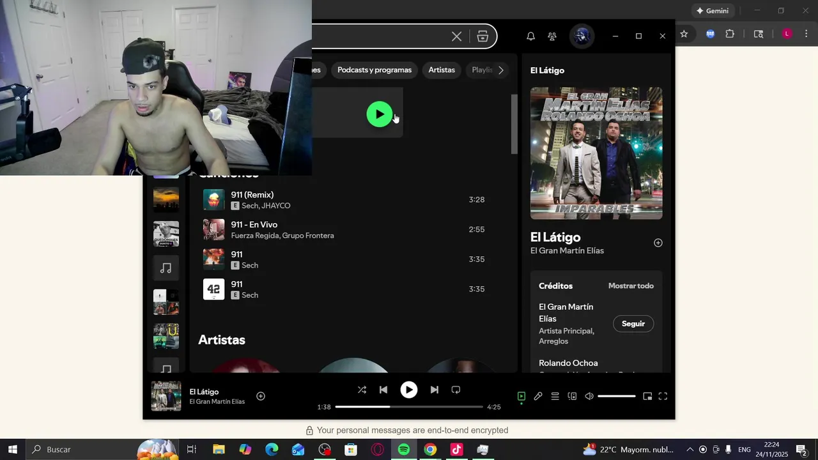818x460 pixels.
Task: Click El Látigo album thumbnail in player bar
Action: coord(166,396)
